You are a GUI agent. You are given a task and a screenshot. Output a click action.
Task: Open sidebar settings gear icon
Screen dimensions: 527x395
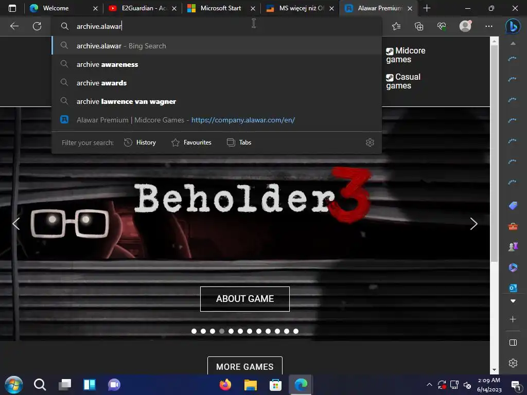513,363
